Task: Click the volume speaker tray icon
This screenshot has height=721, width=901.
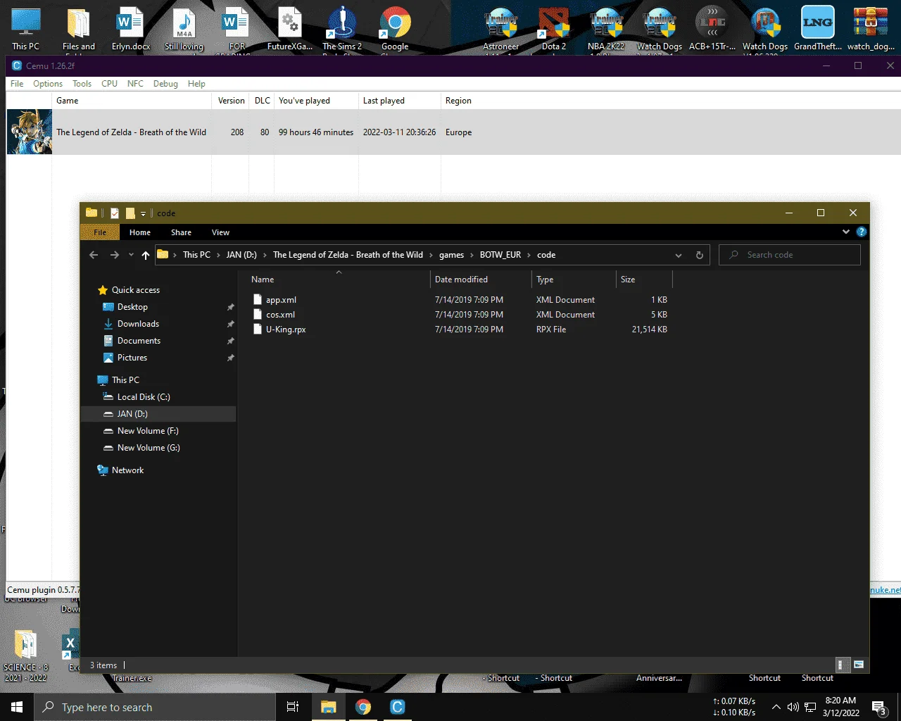Action: (x=793, y=707)
